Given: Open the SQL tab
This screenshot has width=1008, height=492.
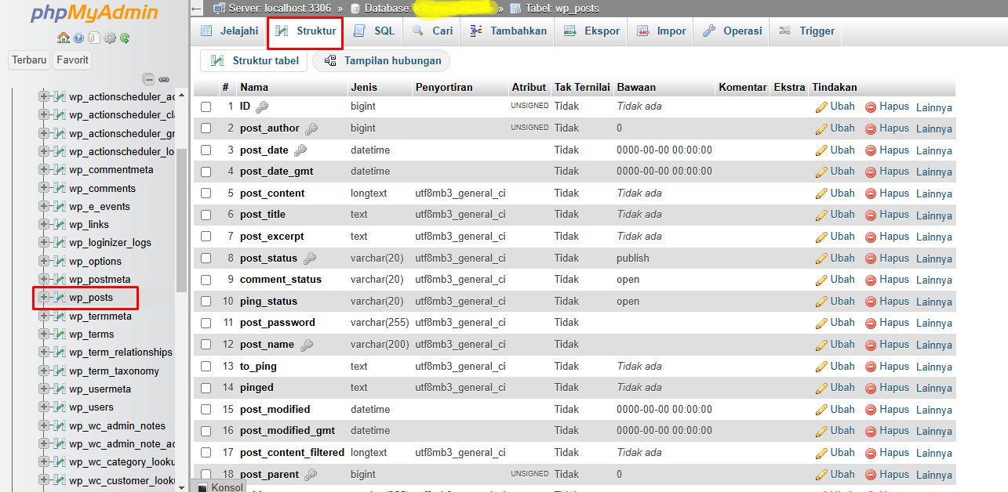Looking at the screenshot, I should point(374,31).
